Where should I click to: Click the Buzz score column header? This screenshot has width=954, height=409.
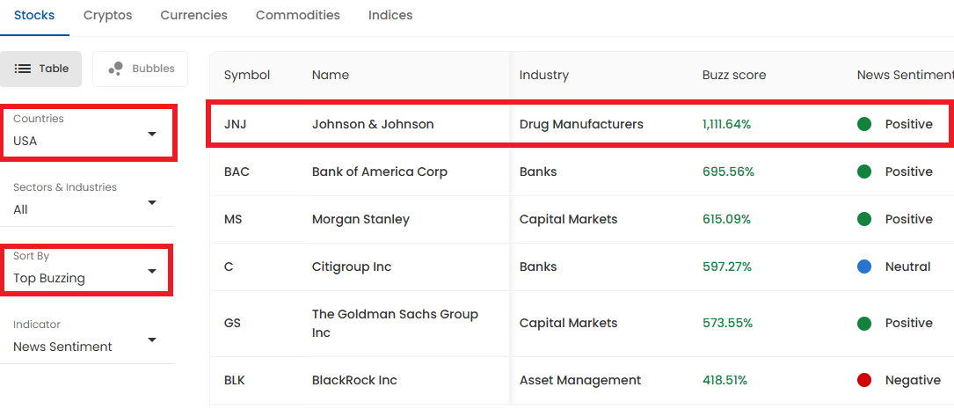pos(734,75)
